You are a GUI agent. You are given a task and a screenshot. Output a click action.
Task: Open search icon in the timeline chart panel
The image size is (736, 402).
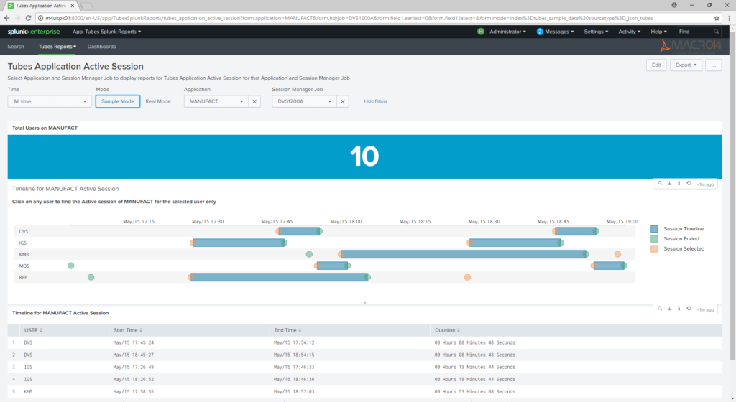(661, 183)
